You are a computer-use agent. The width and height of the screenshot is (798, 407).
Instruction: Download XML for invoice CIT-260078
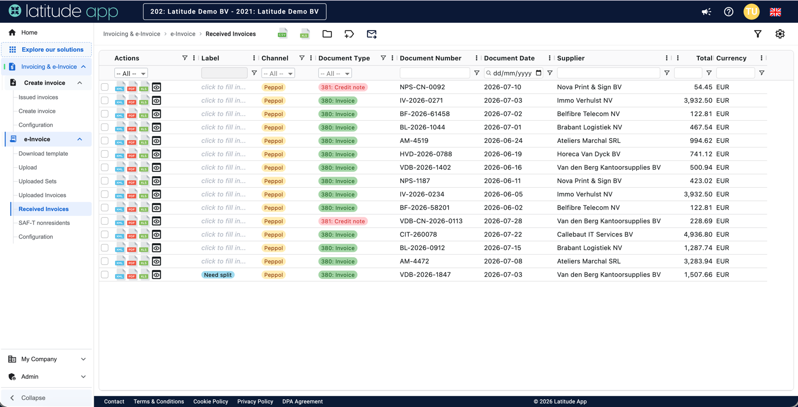[x=120, y=235]
